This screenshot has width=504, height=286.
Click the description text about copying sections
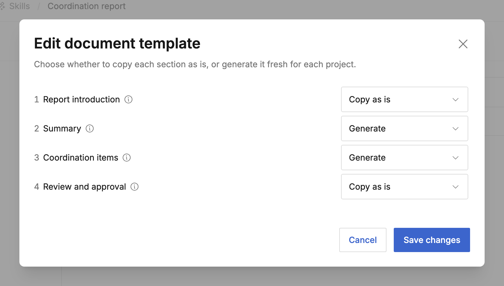[x=195, y=64]
